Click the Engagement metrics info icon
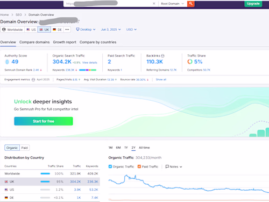Viewport: 269px width, 202px height. [x=33, y=80]
